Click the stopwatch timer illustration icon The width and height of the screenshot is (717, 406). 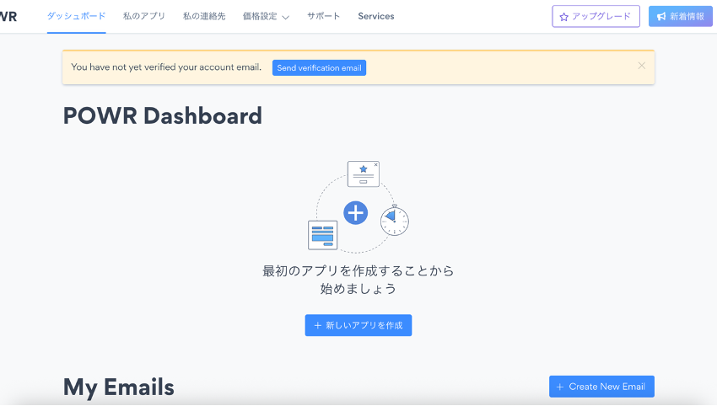point(395,220)
